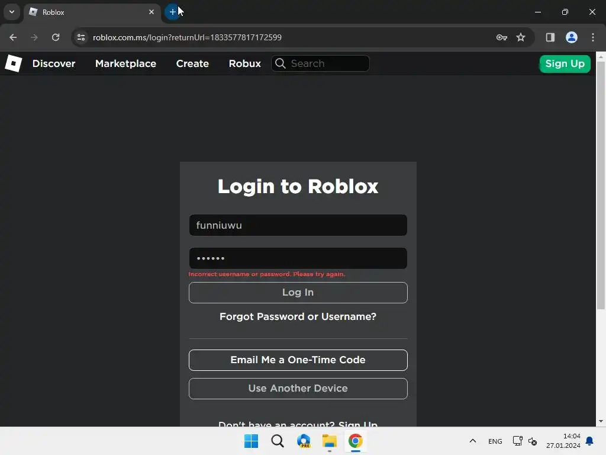Select Robux in the navigation bar
This screenshot has width=606, height=455.
tap(244, 63)
